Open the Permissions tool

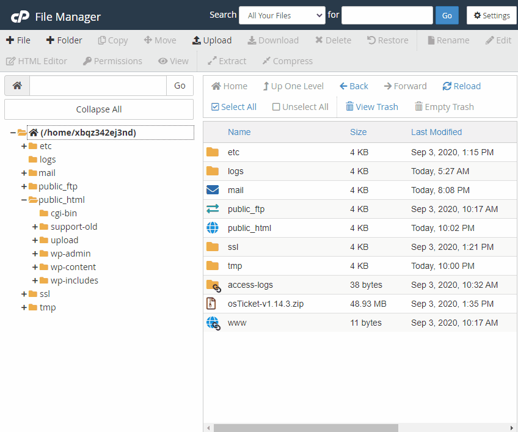pos(112,61)
